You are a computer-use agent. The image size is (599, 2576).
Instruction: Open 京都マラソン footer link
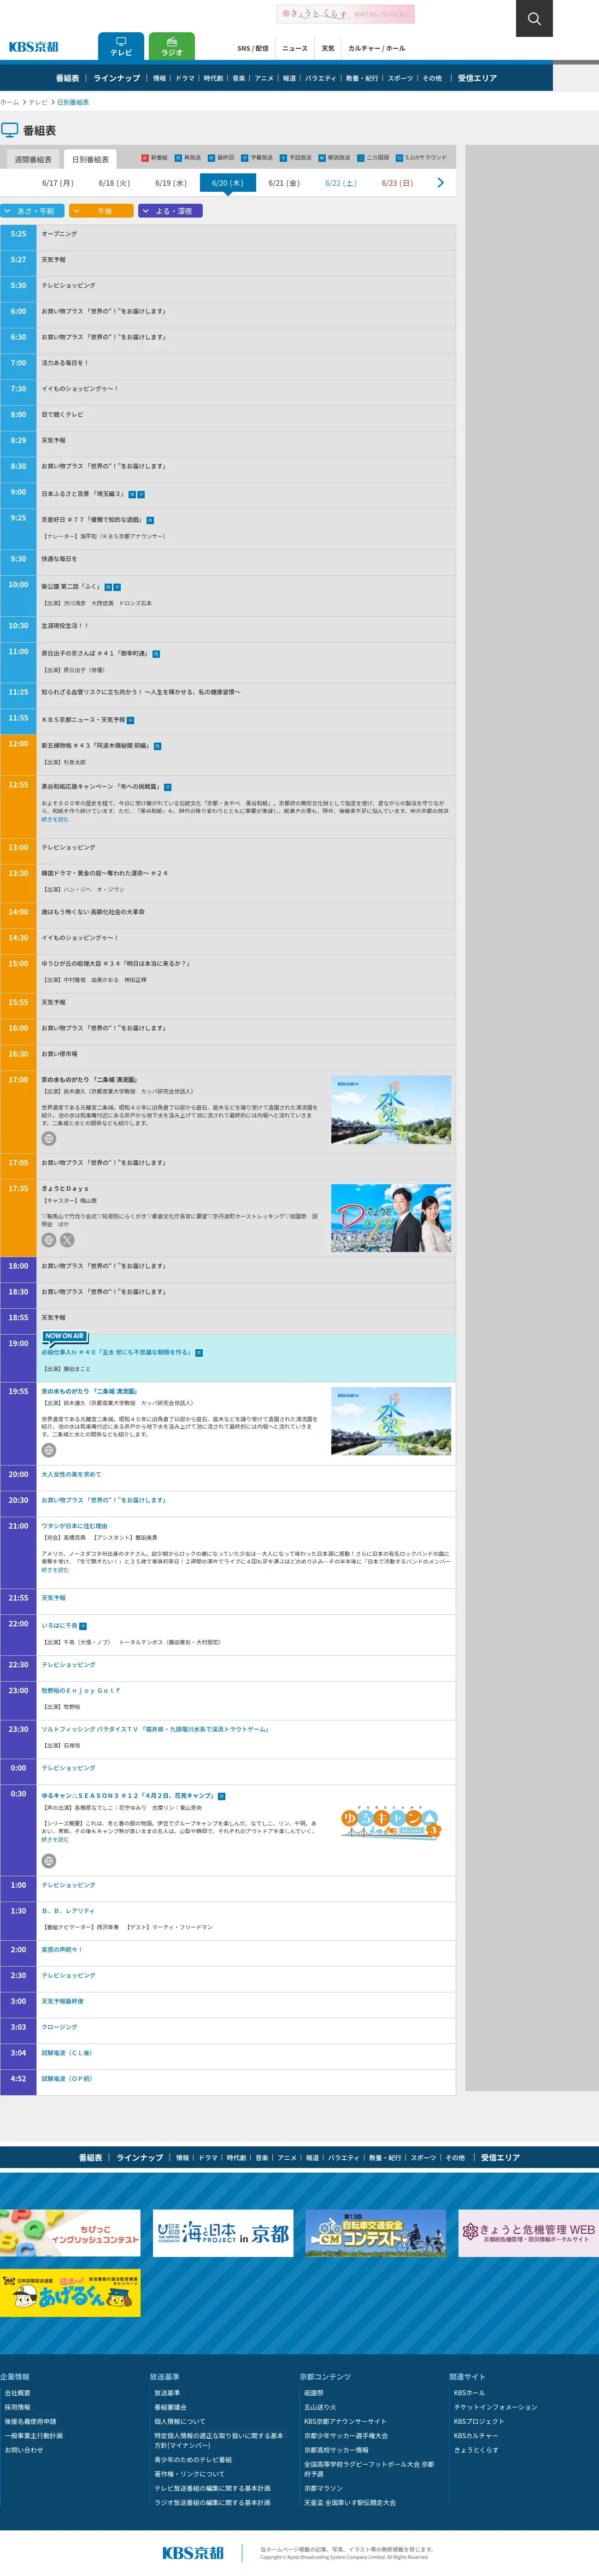(324, 2488)
